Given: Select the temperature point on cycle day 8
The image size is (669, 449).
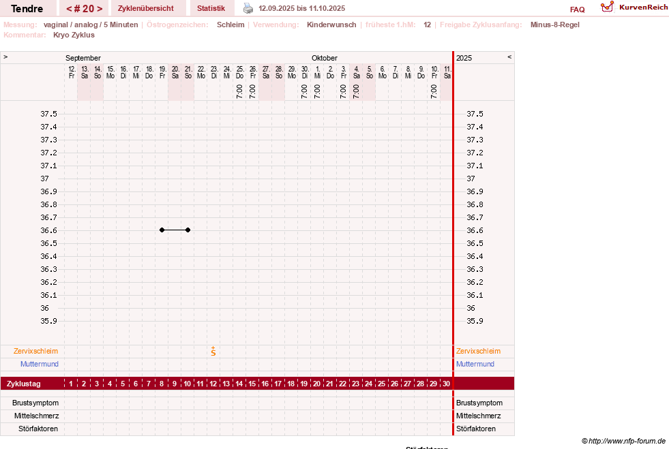Looking at the screenshot, I should tap(162, 230).
